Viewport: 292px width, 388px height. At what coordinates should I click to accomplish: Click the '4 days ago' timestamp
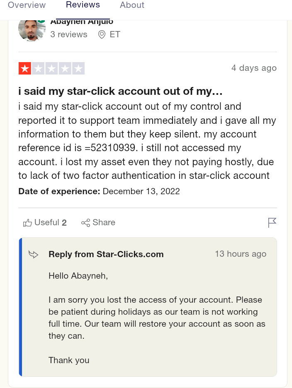coord(254,68)
